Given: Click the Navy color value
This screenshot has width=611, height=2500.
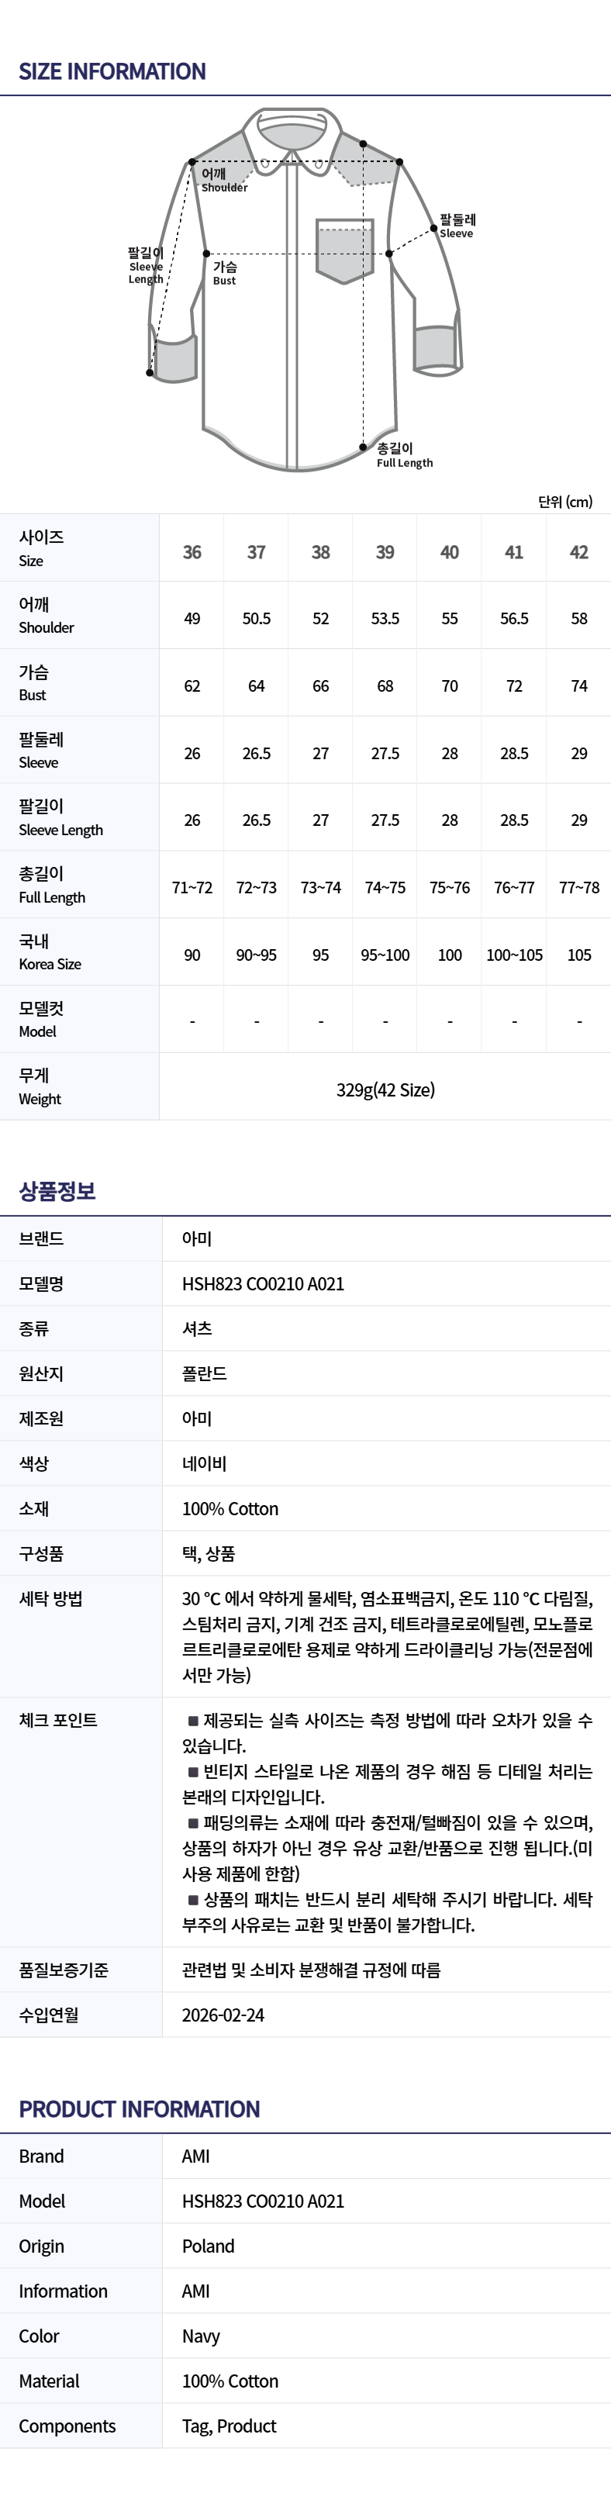Looking at the screenshot, I should coord(201,2336).
